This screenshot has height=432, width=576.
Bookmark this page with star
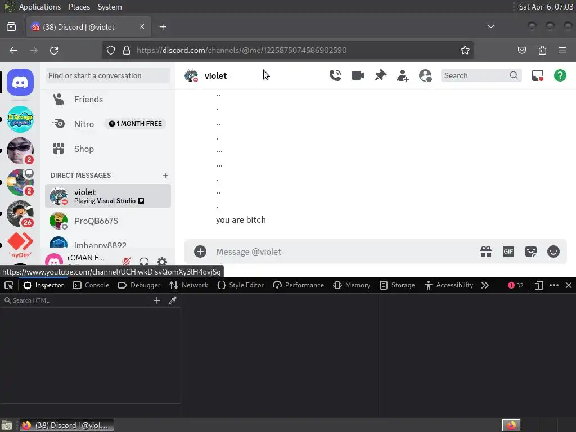point(465,50)
